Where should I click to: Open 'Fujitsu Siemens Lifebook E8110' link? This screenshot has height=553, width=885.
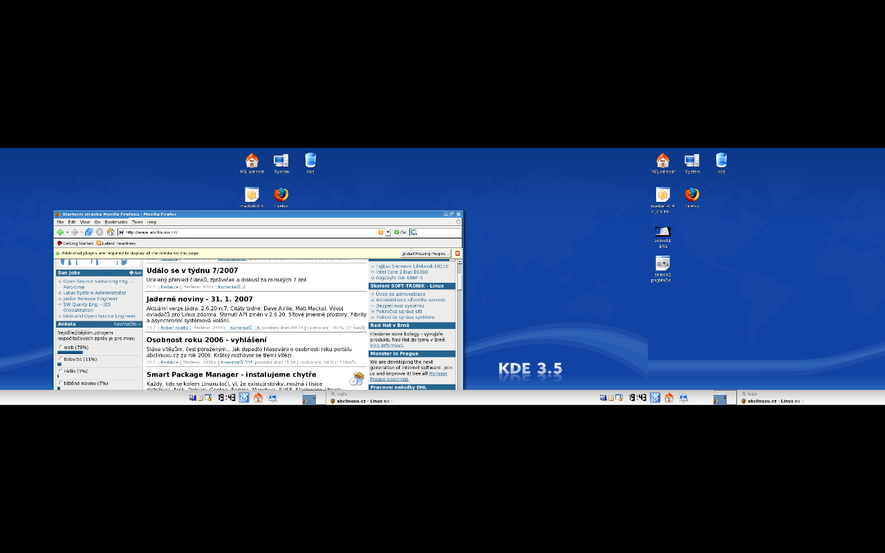(x=412, y=266)
